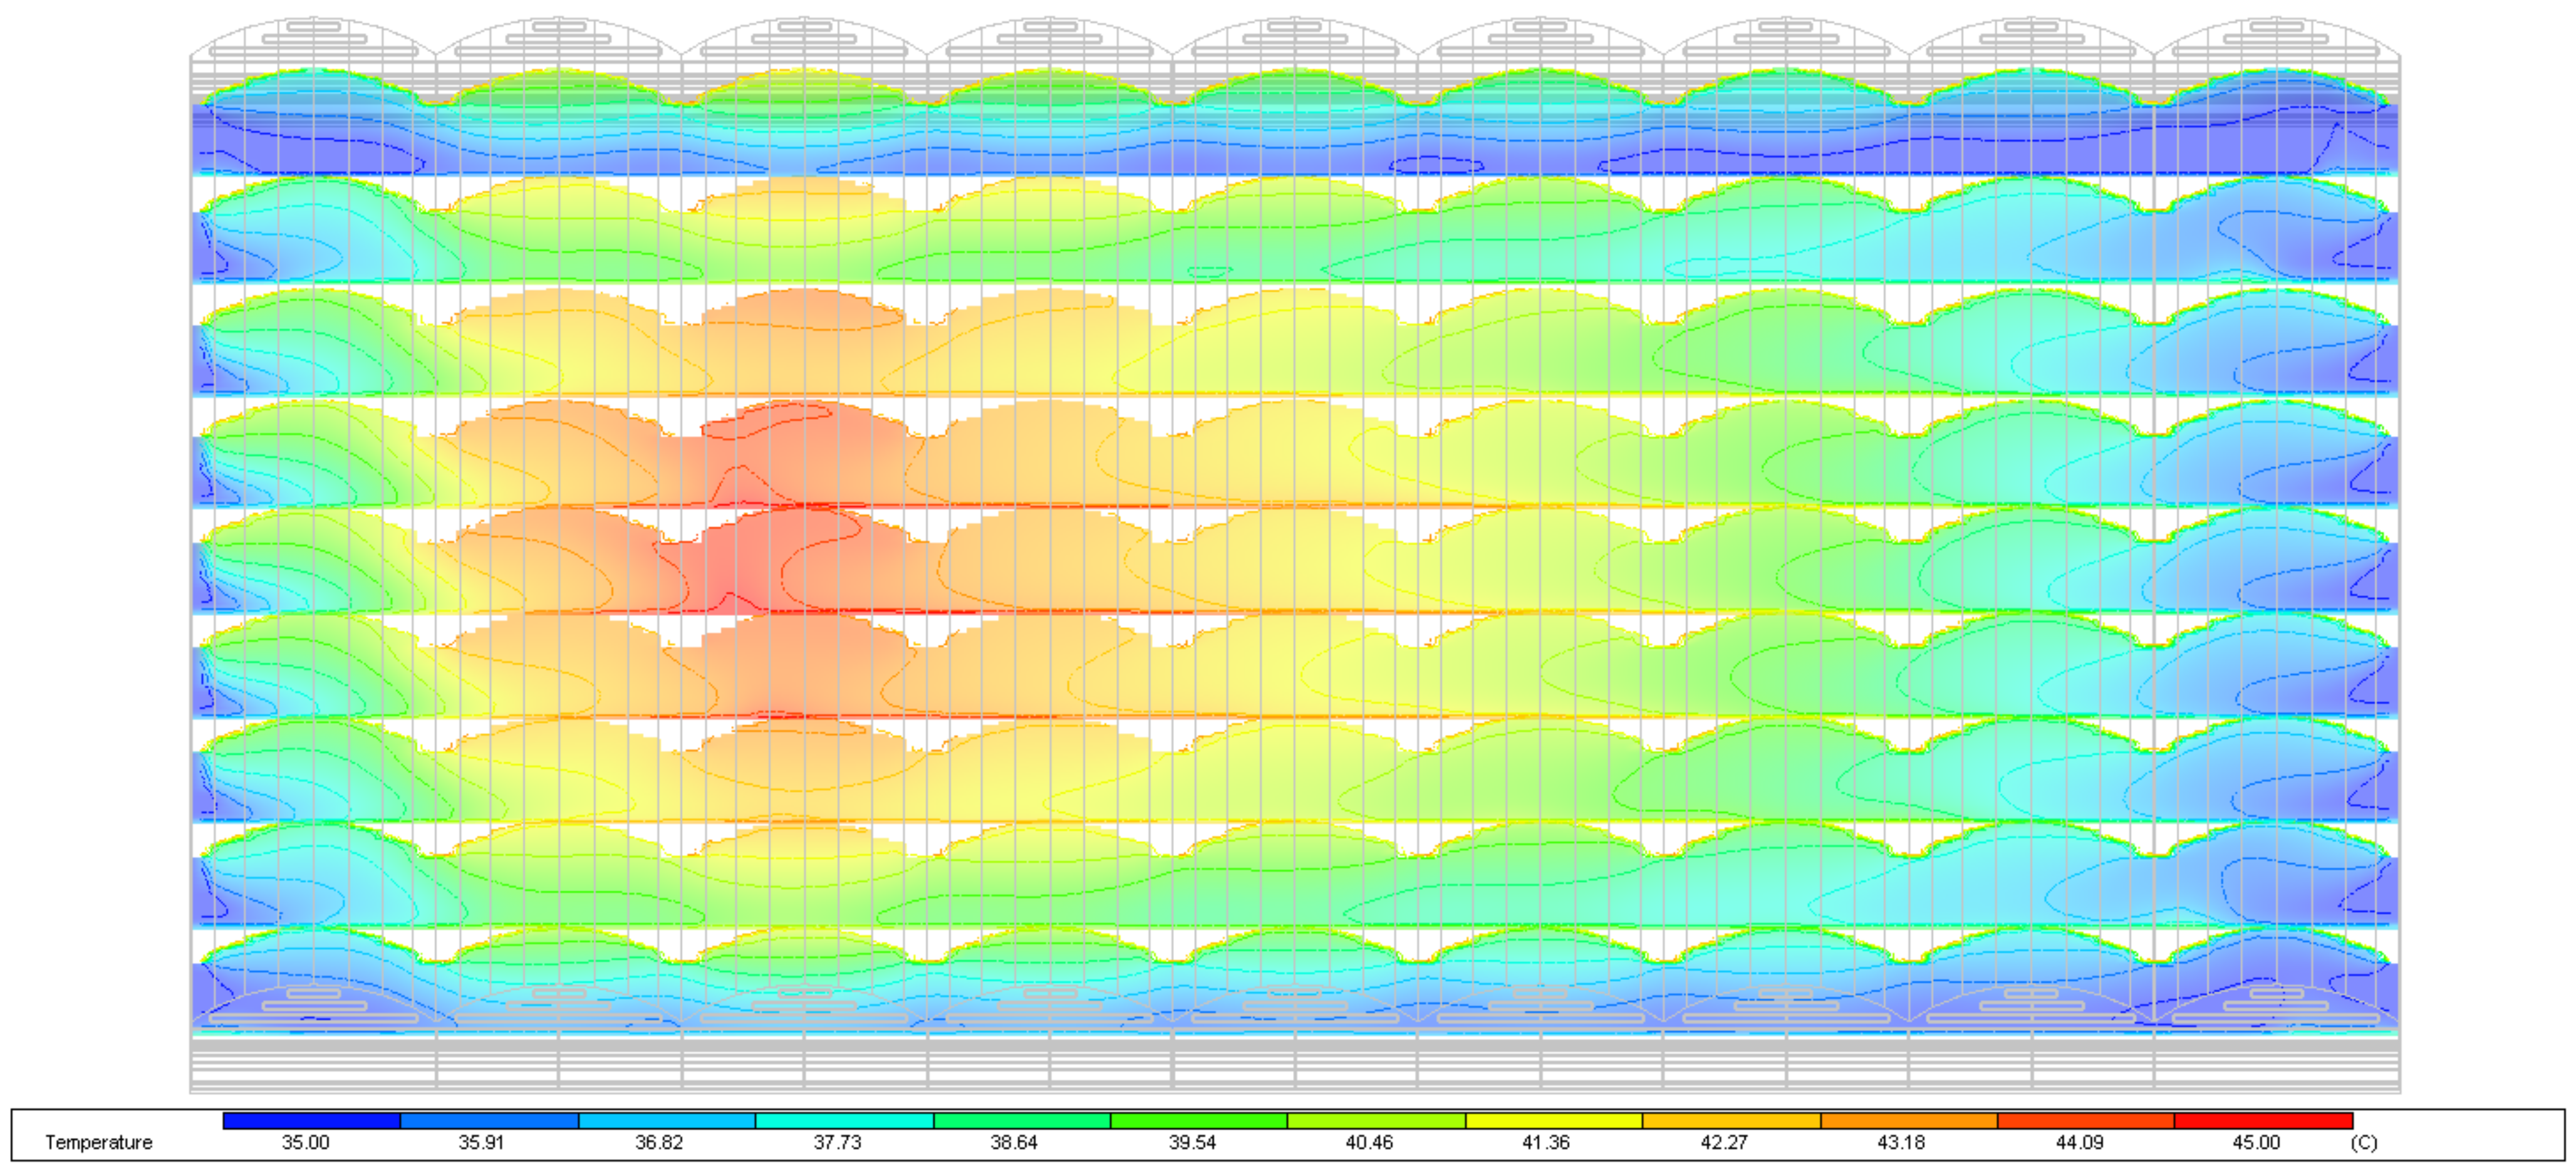Click the cyan 37.73 legend swatch
This screenshot has width=2576, height=1173.
click(844, 1121)
